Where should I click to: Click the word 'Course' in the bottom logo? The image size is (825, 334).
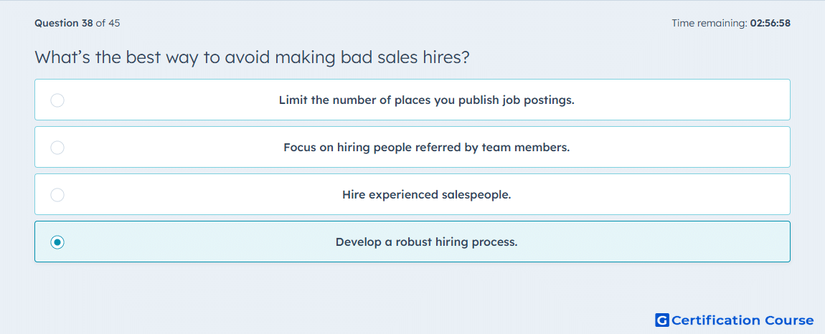788,320
